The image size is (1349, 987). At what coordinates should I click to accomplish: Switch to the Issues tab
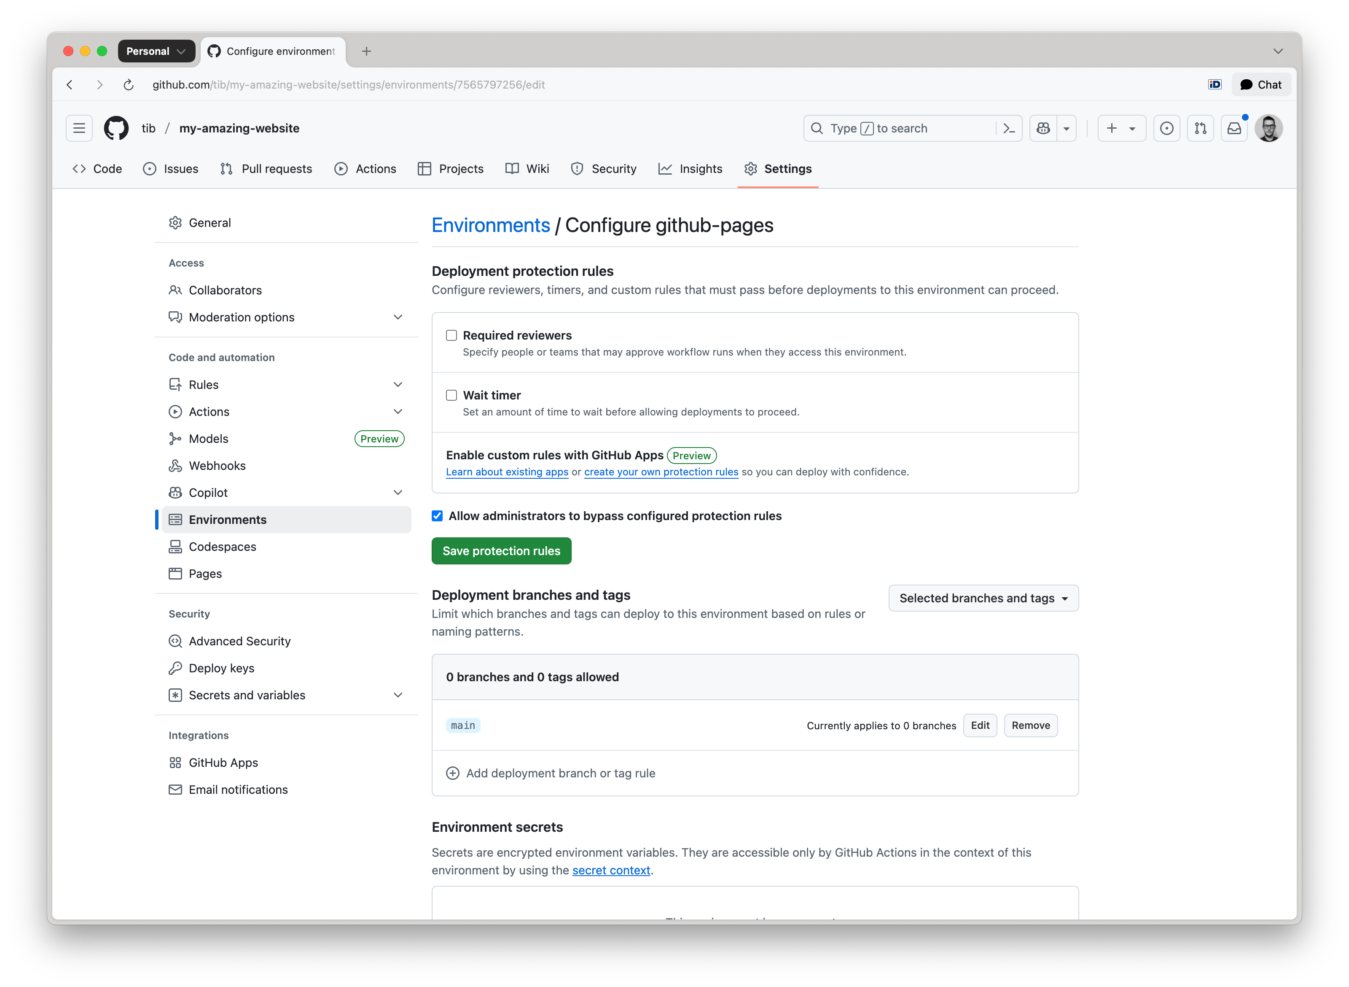click(171, 169)
